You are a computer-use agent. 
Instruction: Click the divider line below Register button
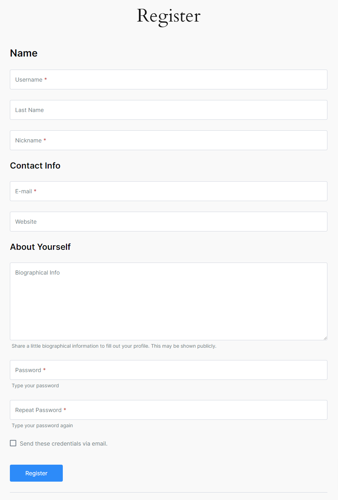pyautogui.click(x=169, y=492)
